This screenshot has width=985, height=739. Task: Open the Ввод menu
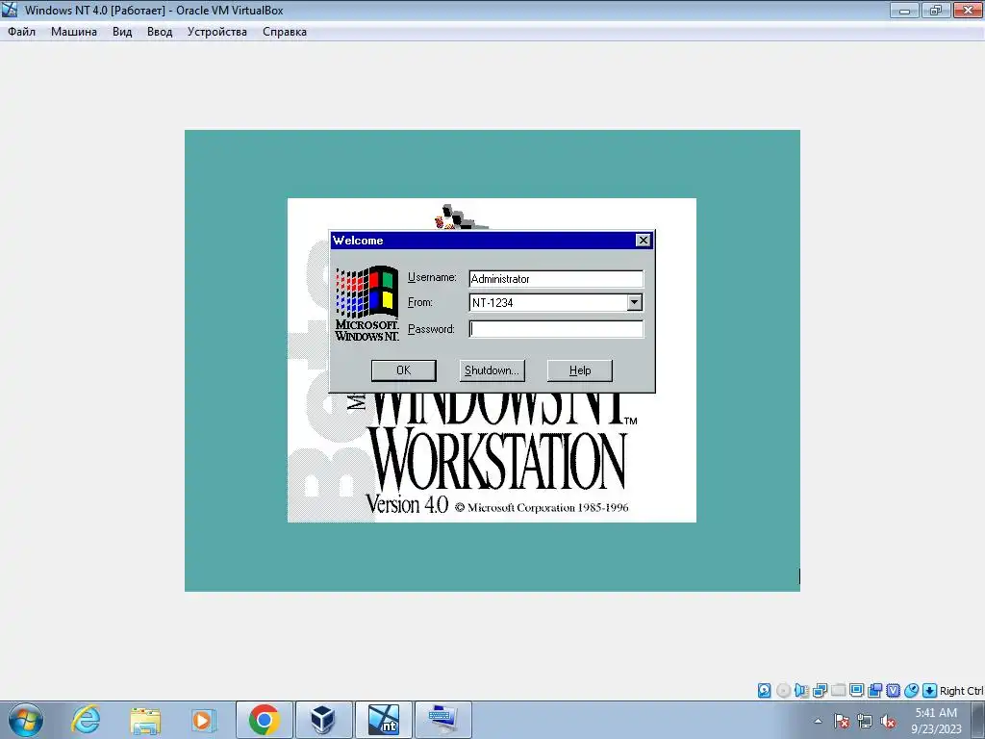[160, 32]
